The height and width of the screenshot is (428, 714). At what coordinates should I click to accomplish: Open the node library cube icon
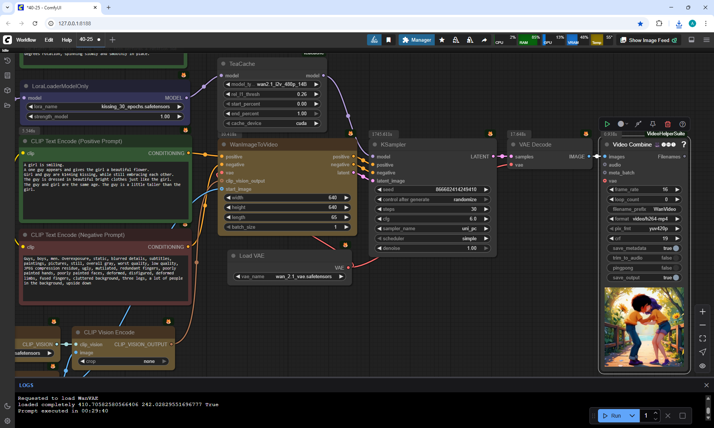[7, 90]
